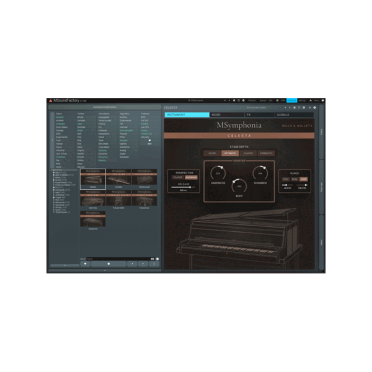Click the Body knob
Screen dimensions: 372x372
(x=239, y=187)
